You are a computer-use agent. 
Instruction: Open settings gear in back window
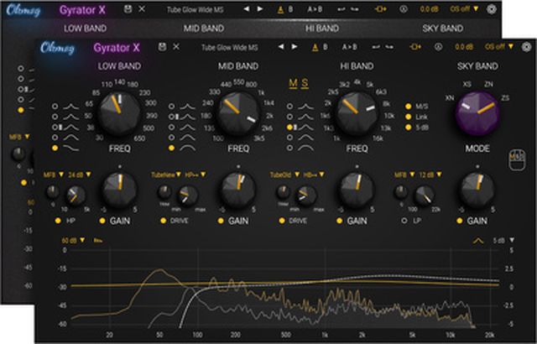[492, 9]
